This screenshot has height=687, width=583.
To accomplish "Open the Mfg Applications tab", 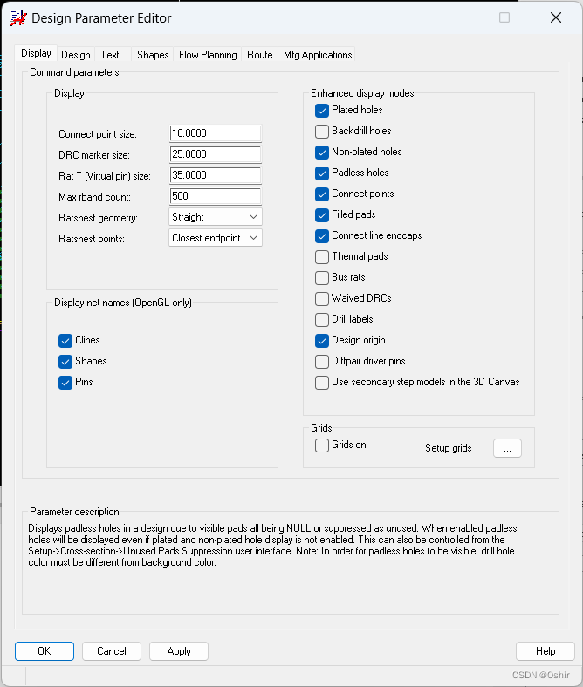I will [318, 55].
